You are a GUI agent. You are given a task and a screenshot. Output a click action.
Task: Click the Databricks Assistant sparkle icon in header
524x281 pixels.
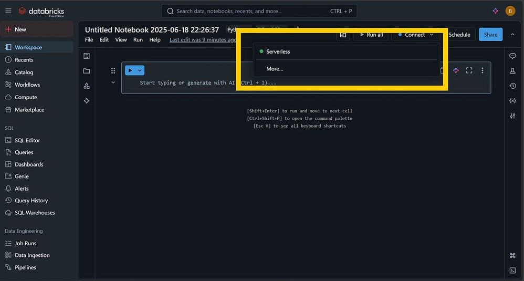tap(495, 11)
